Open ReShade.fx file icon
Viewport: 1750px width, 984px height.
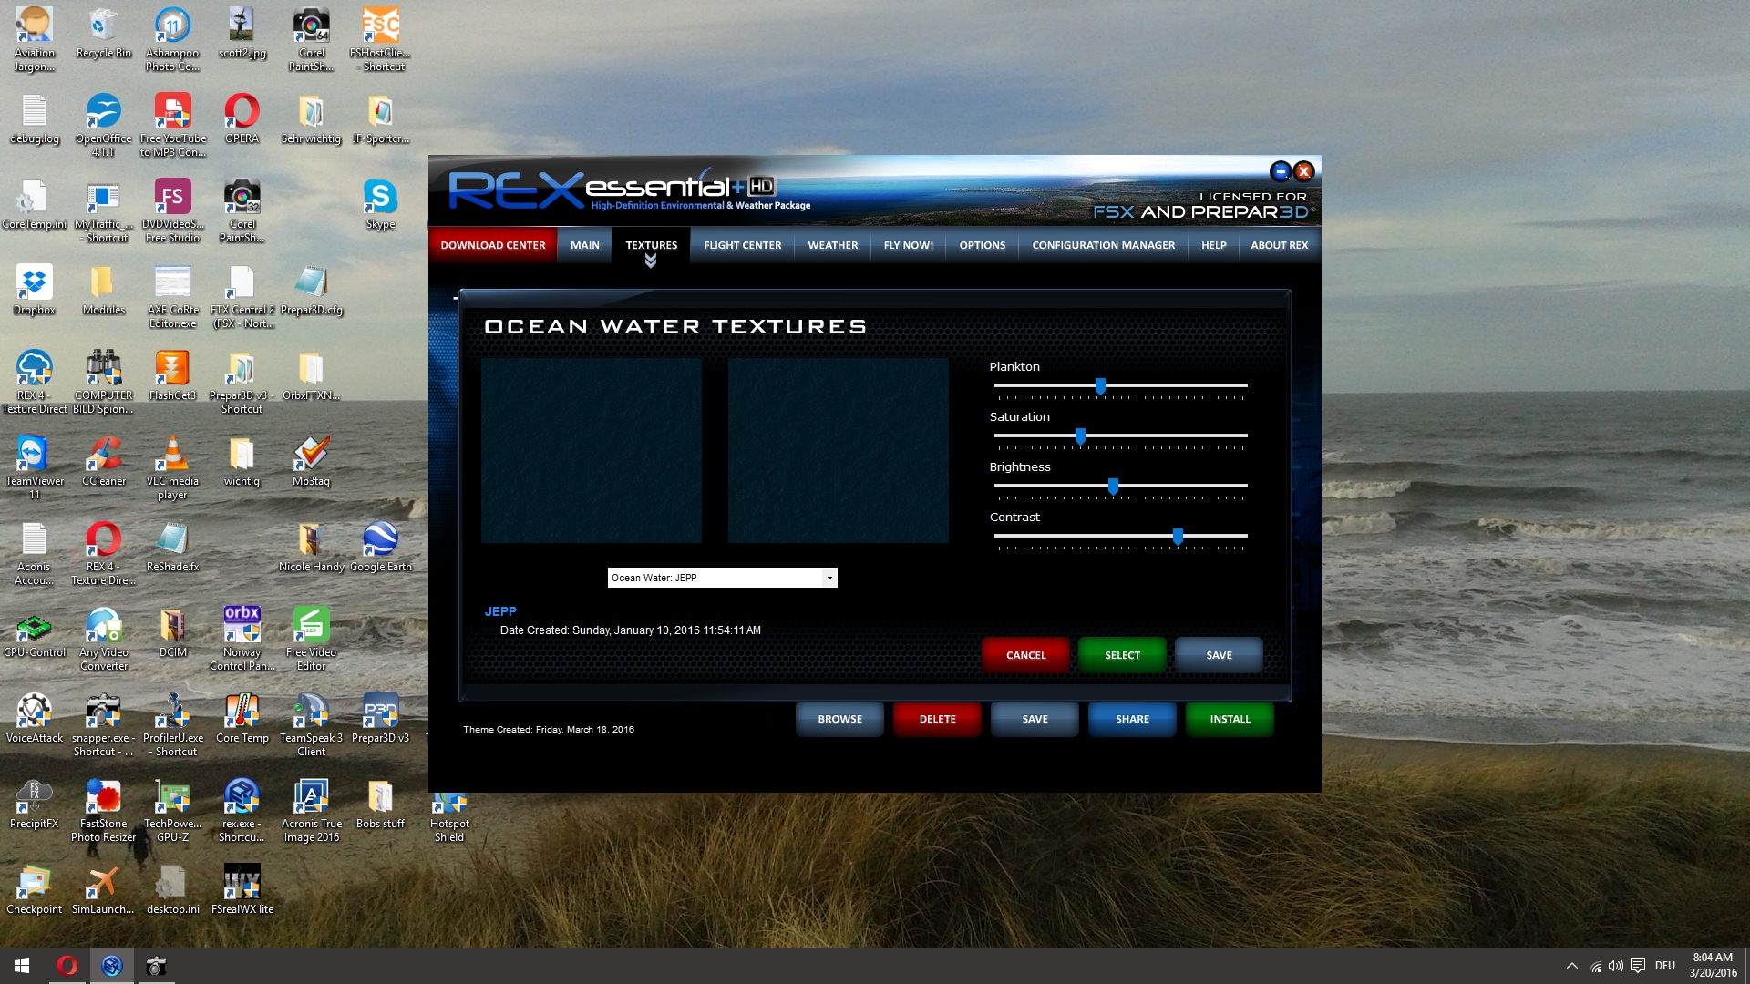172,547
